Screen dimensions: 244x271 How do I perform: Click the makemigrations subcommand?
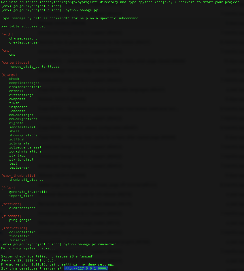[x=23, y=119]
